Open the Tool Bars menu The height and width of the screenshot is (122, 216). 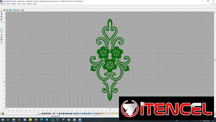tap(14, 4)
